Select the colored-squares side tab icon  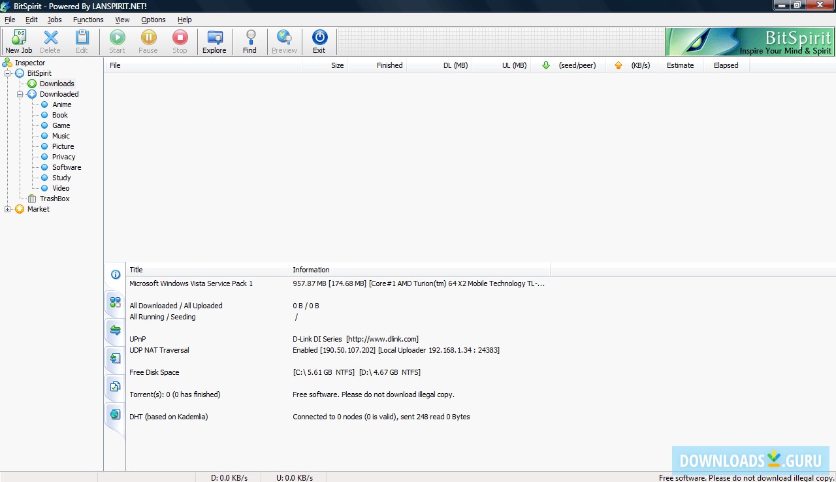tap(115, 302)
